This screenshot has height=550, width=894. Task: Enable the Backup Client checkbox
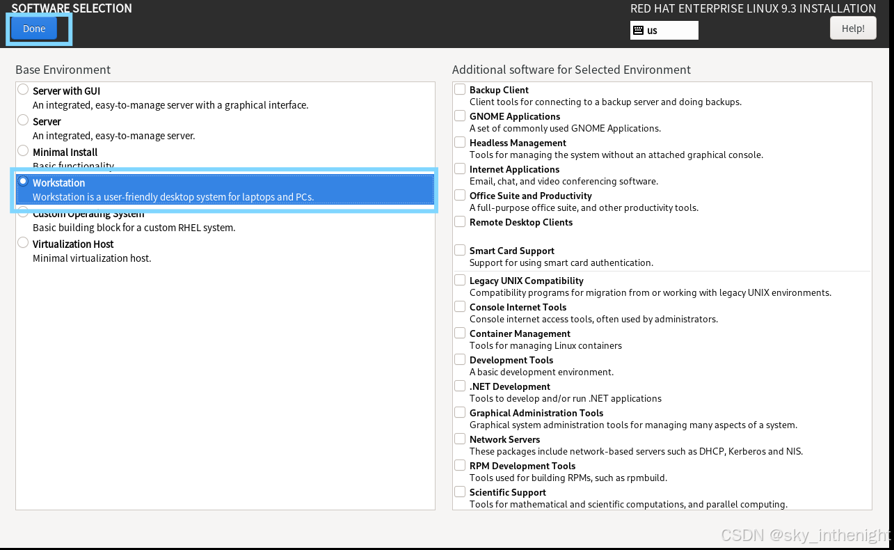click(460, 89)
